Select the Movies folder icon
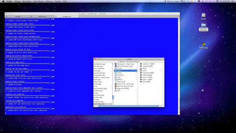The height and width of the screenshot is (133, 236). pos(115,79)
